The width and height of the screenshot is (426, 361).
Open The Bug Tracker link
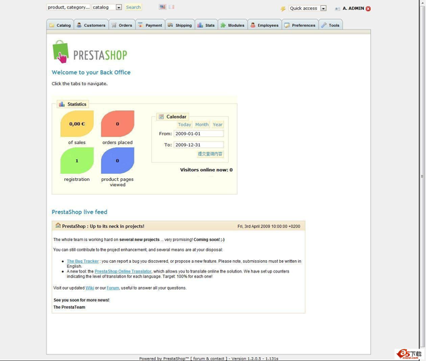83,261
